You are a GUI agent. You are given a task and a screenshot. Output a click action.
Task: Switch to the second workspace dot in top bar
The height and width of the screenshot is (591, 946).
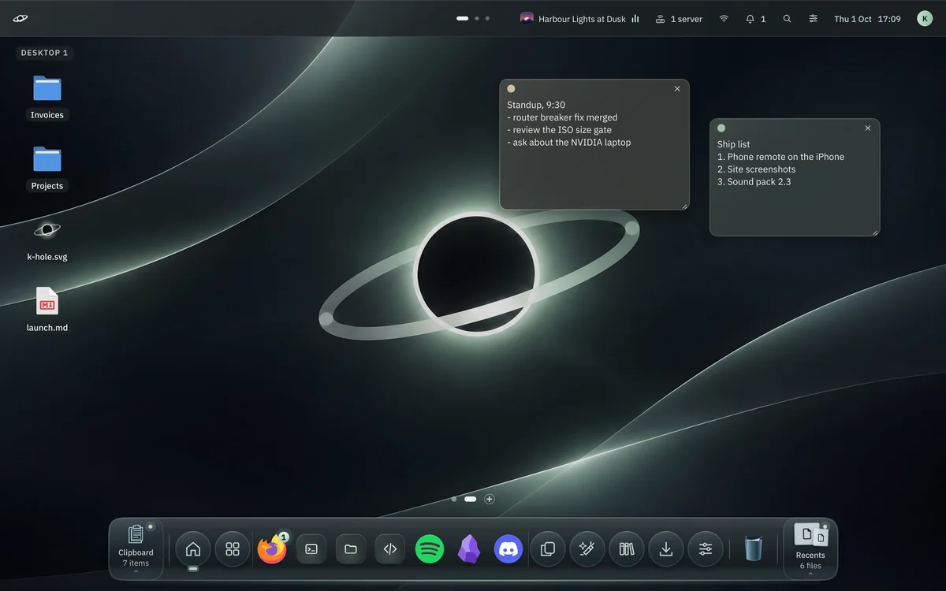477,18
